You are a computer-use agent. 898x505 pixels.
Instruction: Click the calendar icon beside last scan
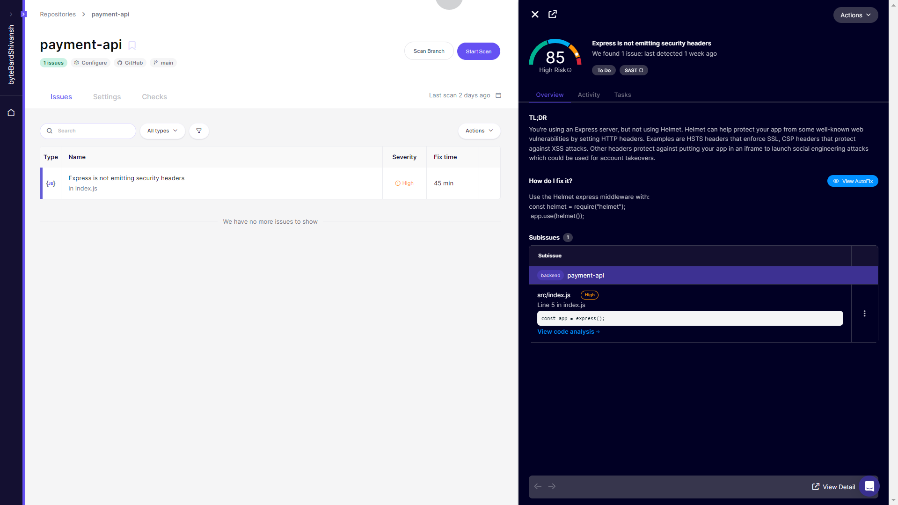coord(498,95)
